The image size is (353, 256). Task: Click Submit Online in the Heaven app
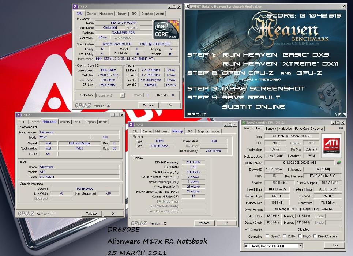point(254,107)
